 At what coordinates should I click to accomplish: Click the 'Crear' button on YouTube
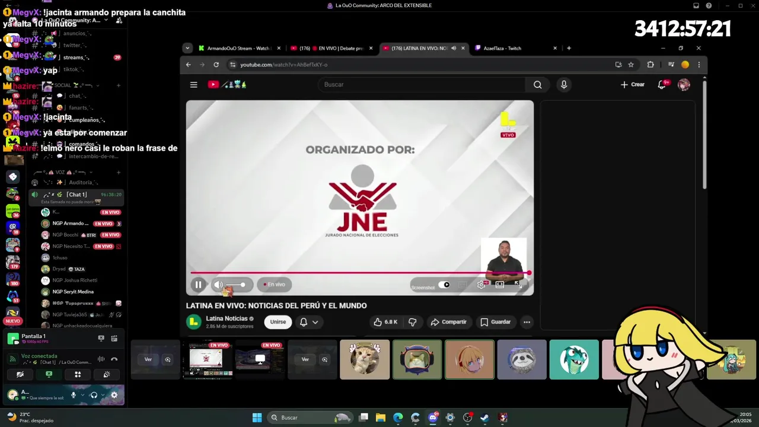coord(633,85)
